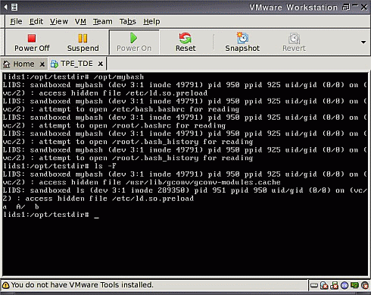Click the Power Off toolbar button
371x295 pixels.
(x=32, y=42)
